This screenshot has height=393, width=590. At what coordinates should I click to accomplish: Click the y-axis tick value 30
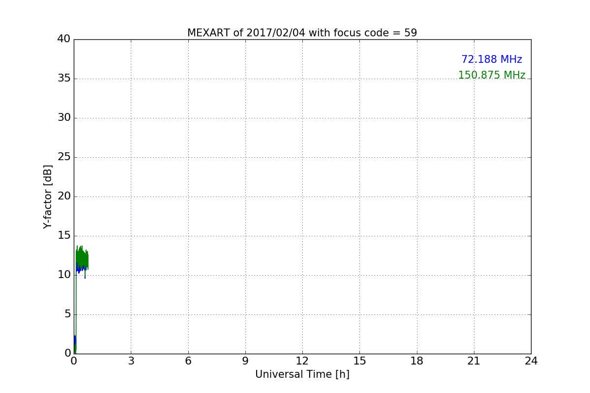coord(63,117)
